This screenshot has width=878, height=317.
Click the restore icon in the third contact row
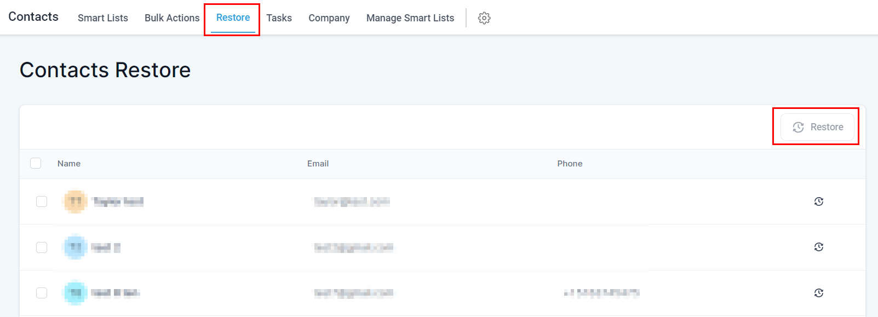[x=818, y=293]
